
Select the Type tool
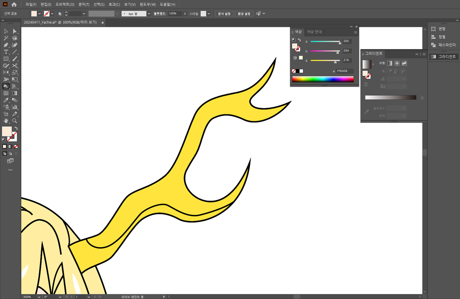pos(6,52)
